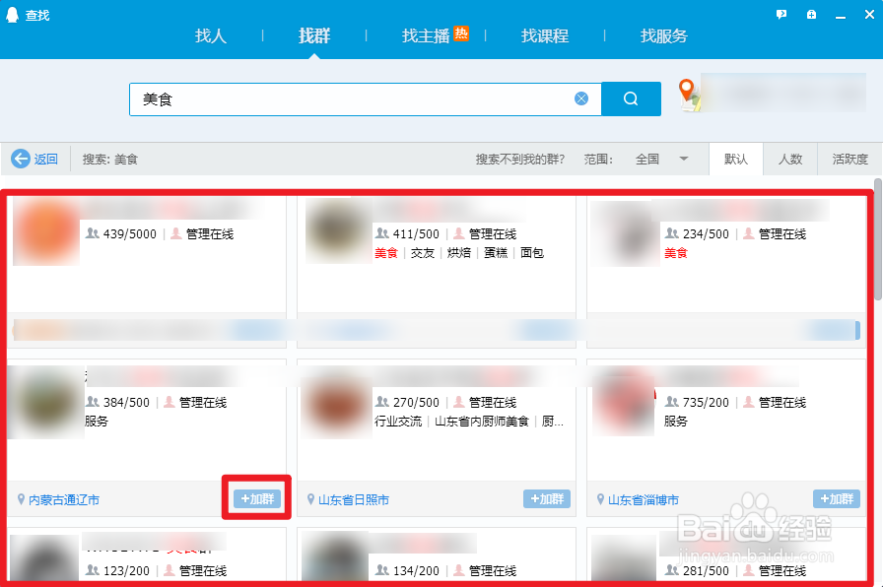The height and width of the screenshot is (587, 883).
Task: Click +加群 for the 山东省淄博市 group
Action: 837,498
